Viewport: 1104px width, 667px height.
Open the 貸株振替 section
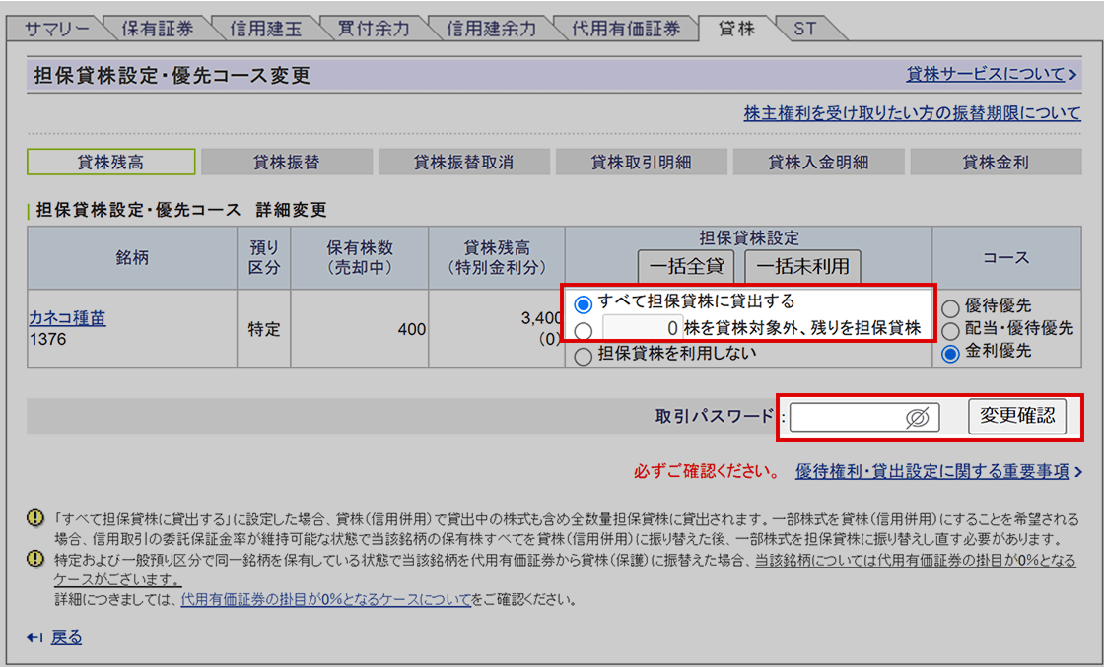287,163
